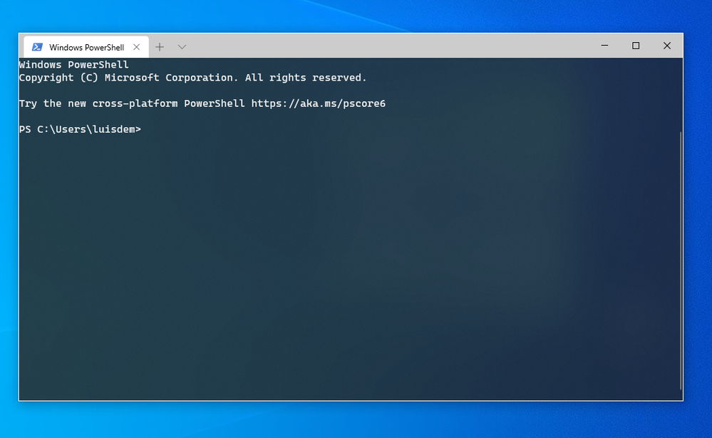
Task: Select the Windows PowerShell tab
Action: (x=86, y=47)
